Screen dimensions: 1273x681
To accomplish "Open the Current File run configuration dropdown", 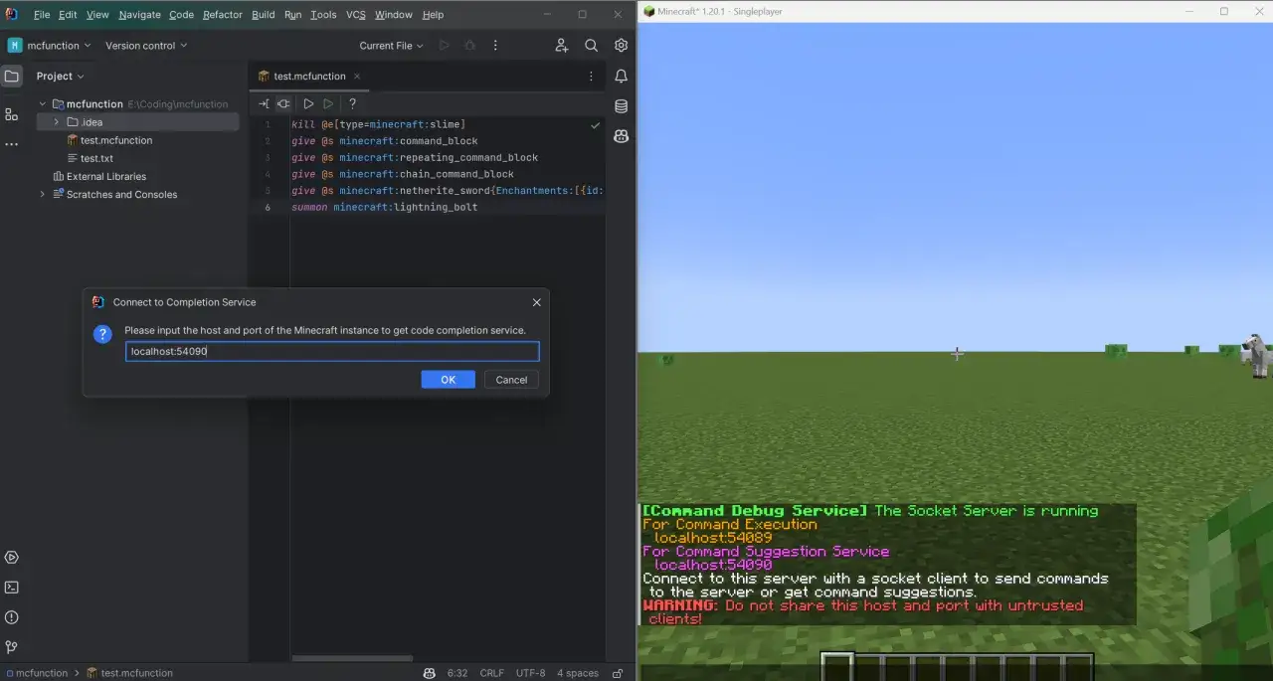I will pos(391,46).
